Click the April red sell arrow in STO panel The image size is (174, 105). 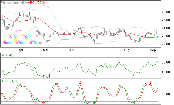tap(21, 83)
